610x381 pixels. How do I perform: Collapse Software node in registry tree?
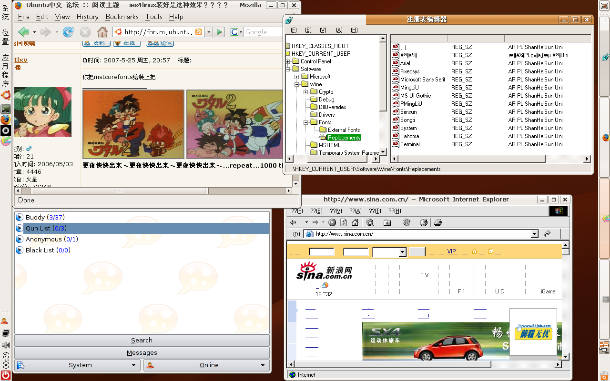point(288,69)
